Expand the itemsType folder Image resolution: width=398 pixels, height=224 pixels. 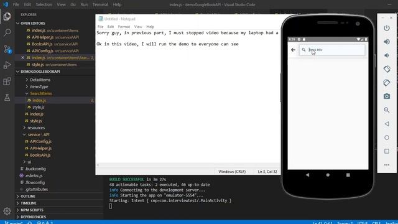[x=39, y=86]
